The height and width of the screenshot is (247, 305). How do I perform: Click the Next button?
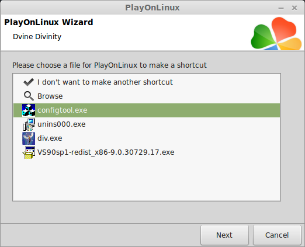point(224,235)
